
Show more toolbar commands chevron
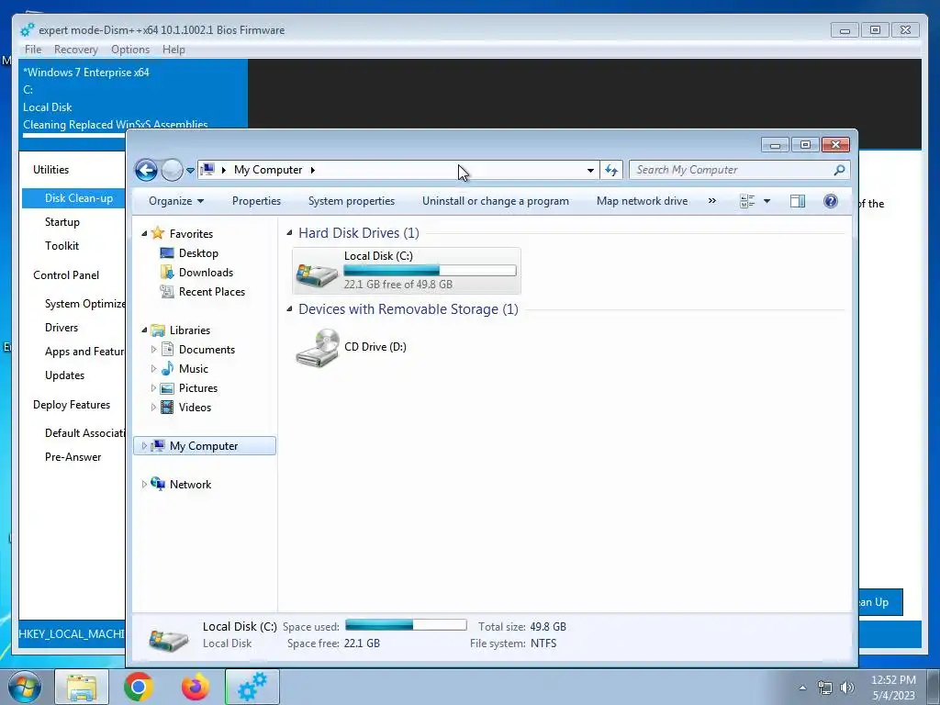(712, 201)
